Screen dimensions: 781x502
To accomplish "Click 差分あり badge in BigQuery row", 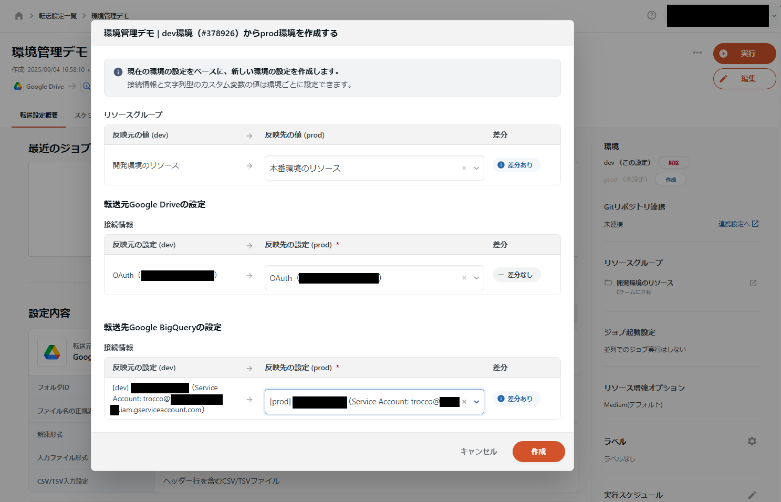I will (x=516, y=399).
